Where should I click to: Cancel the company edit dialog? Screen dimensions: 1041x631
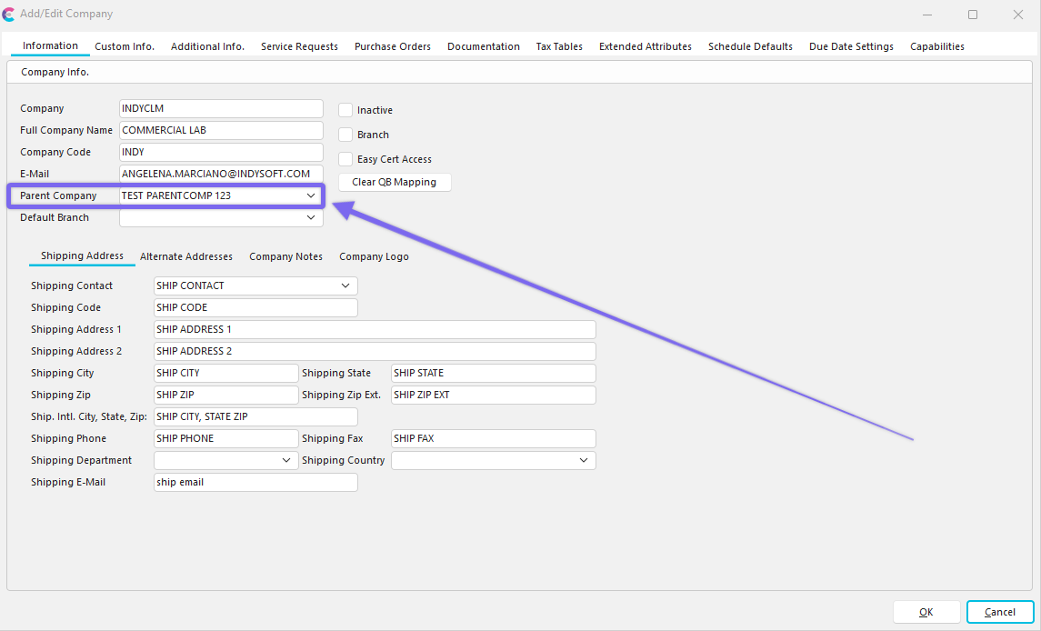(1000, 612)
